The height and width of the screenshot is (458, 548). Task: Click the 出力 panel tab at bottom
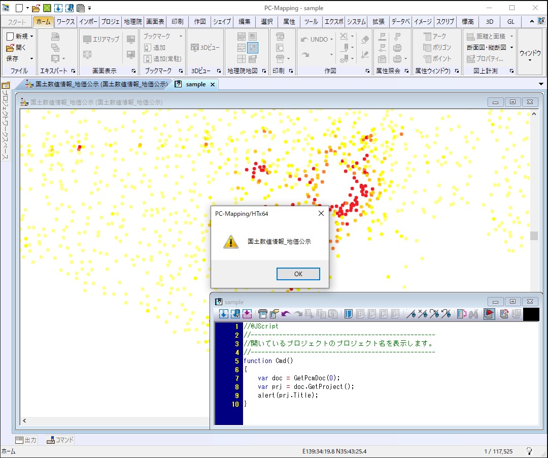(26, 440)
